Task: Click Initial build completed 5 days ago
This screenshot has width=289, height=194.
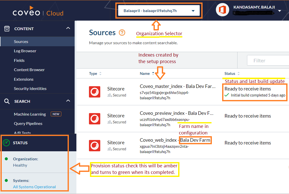Action: 258,95
